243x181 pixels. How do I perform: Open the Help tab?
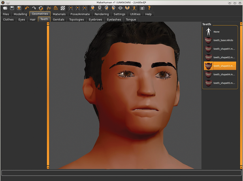click(x=148, y=14)
